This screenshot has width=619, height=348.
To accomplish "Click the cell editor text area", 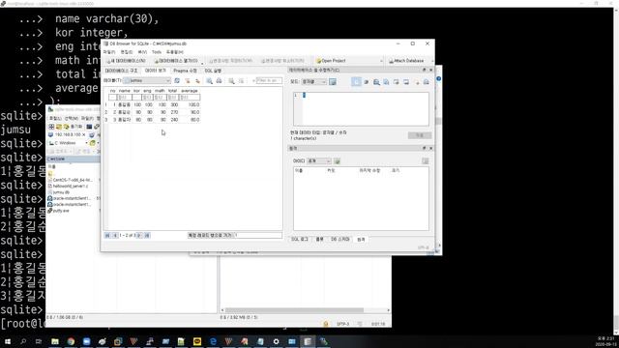I will pos(361,109).
